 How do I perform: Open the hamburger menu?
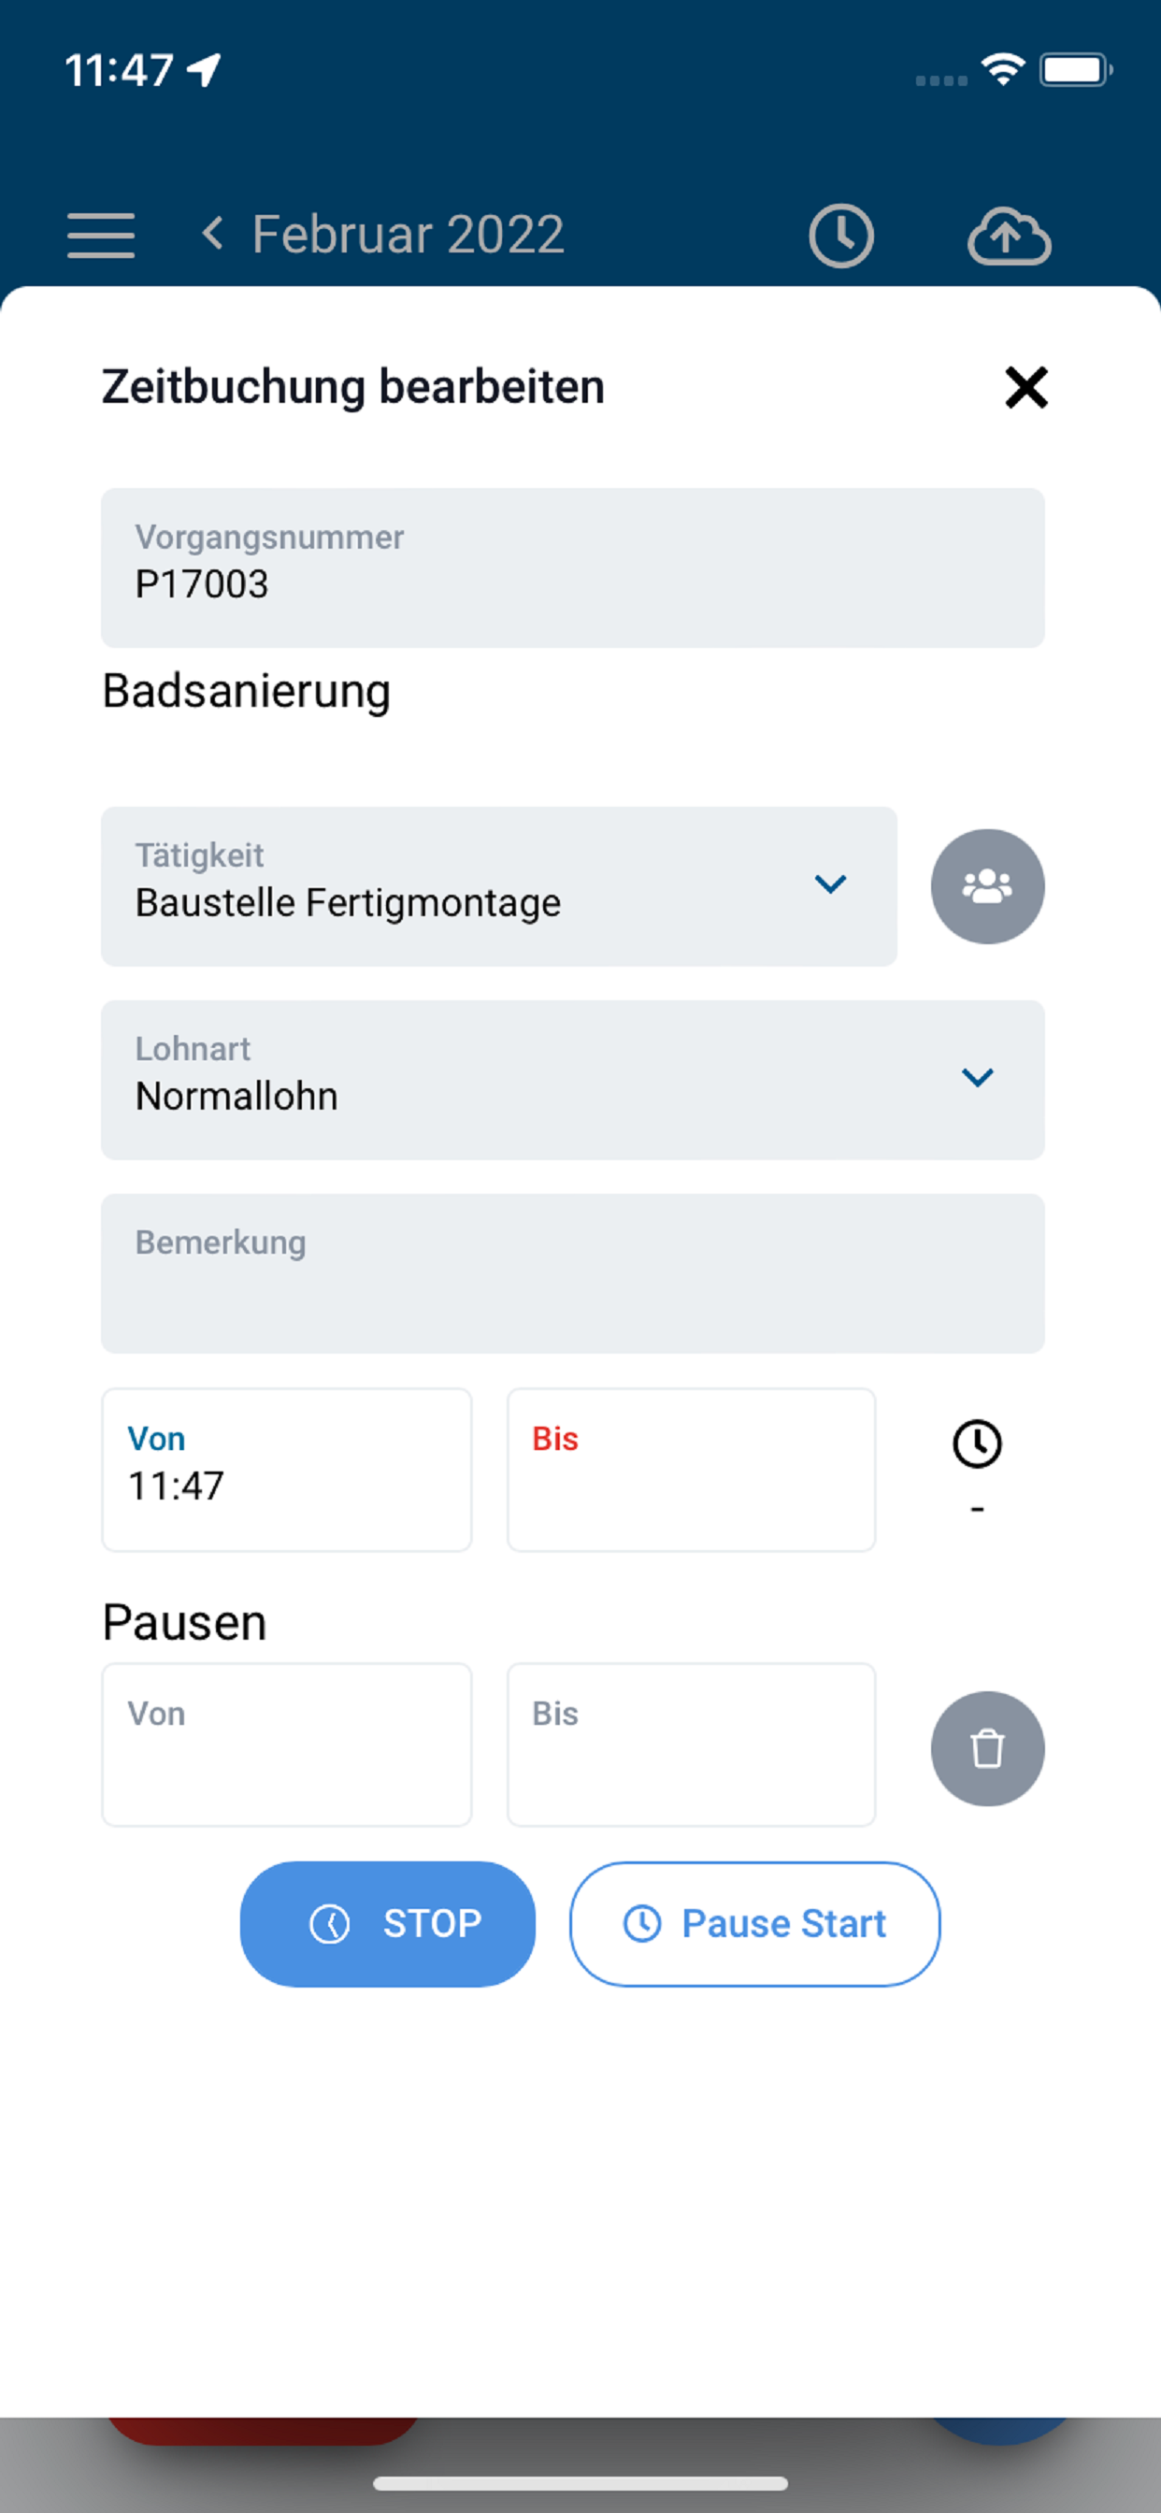101,235
